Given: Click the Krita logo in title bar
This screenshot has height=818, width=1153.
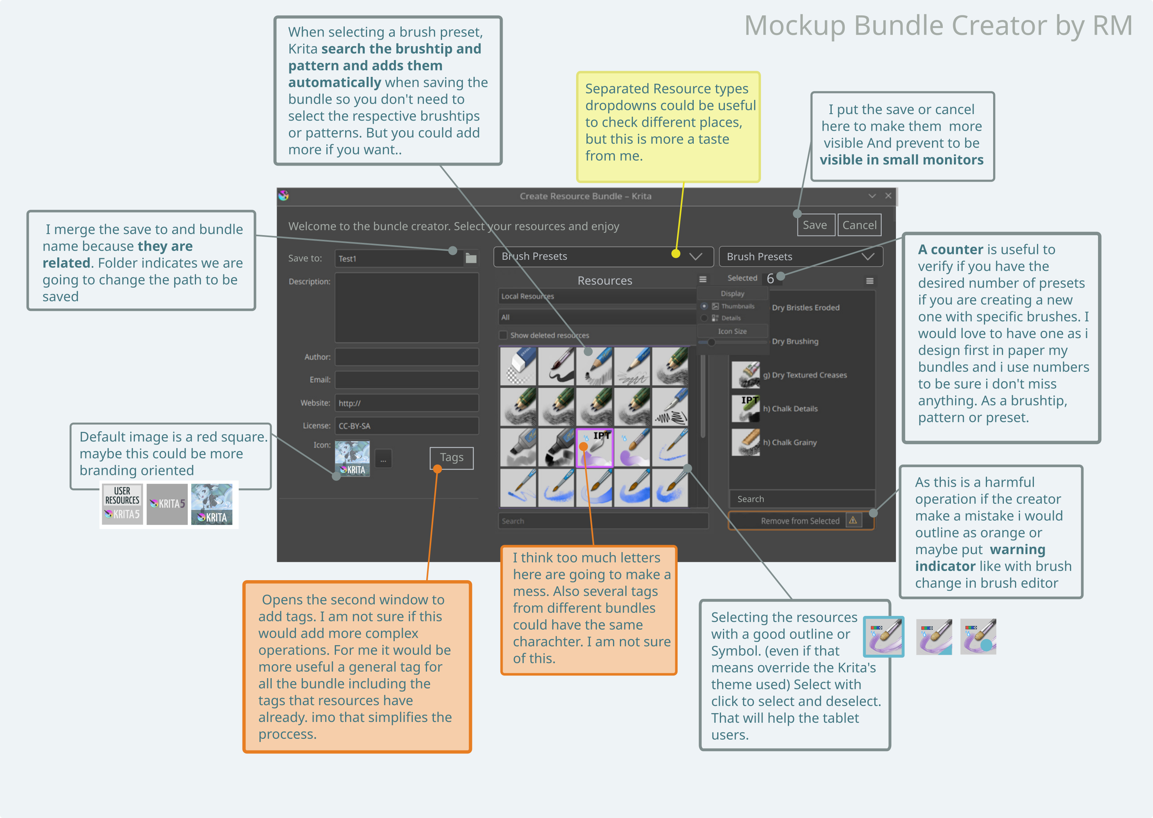Looking at the screenshot, I should [284, 196].
